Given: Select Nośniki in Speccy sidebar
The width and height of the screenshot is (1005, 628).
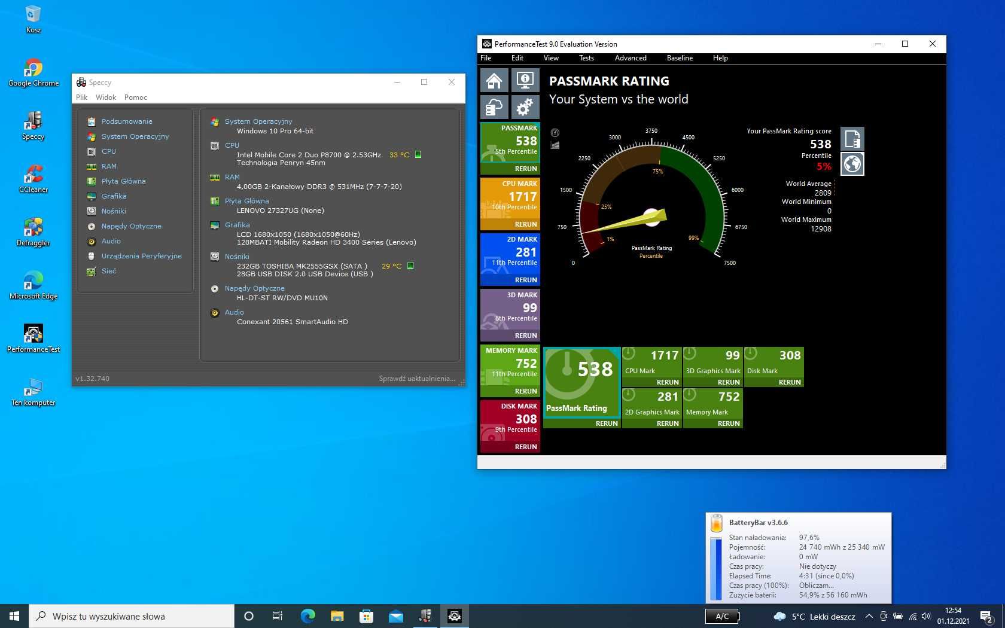Looking at the screenshot, I should [x=114, y=211].
